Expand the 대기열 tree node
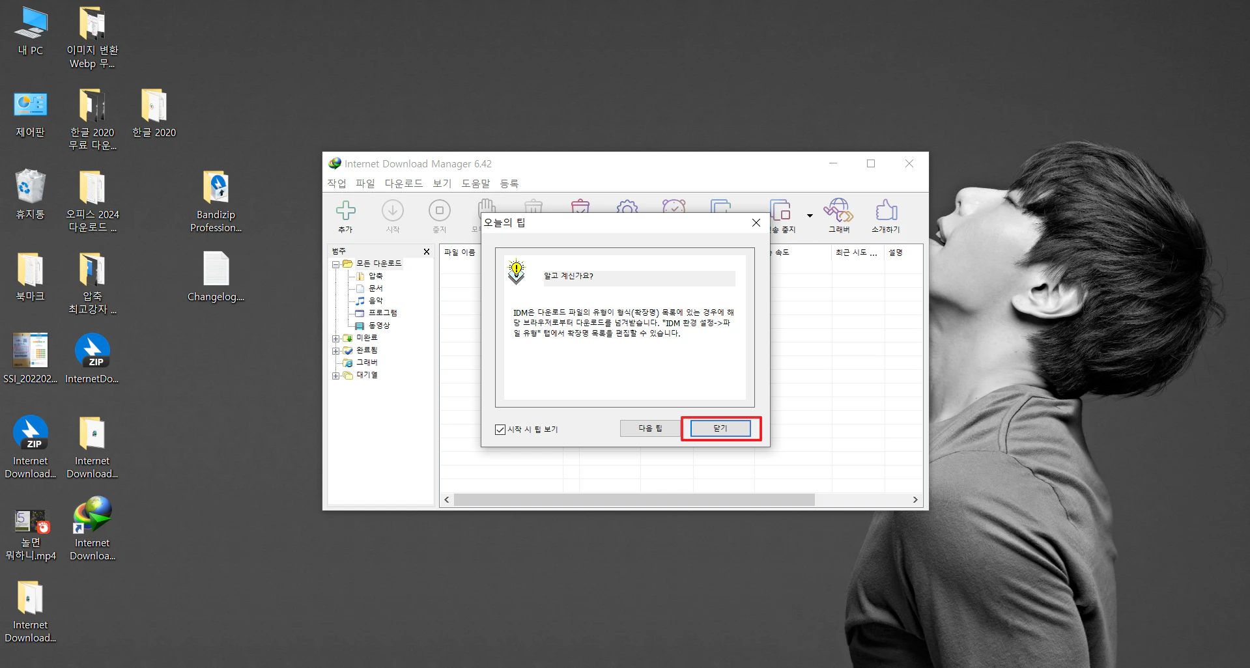 tap(335, 376)
